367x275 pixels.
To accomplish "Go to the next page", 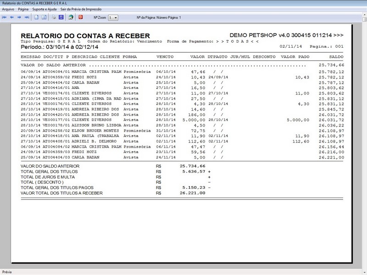I will (x=18, y=18).
